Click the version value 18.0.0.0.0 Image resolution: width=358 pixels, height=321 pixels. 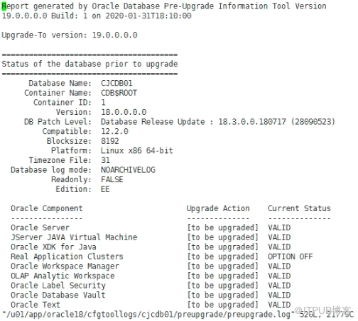click(x=124, y=112)
